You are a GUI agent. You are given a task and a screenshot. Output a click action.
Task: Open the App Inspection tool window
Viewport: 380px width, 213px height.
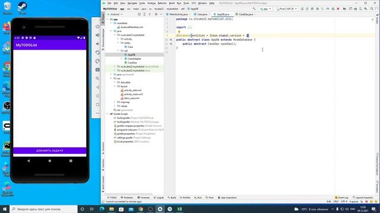tap(227, 198)
